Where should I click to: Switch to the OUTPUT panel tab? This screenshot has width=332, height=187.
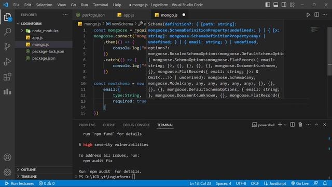pos(109,125)
